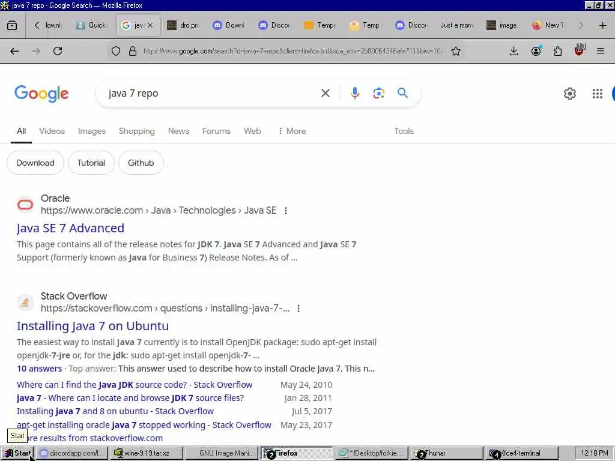Open the 10 answers link

pos(39,369)
